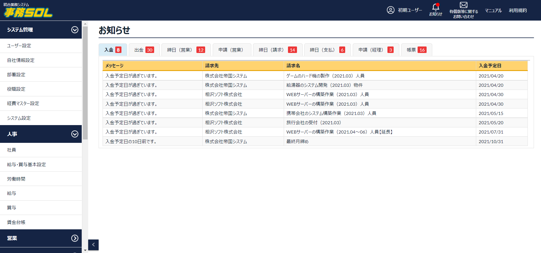Screen dimensions: 541x253
Task: Collapse the システム管理 section
Action: click(x=75, y=30)
